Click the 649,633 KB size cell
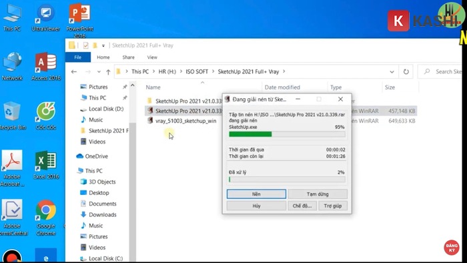Screen dimensions: 467x263 (402, 121)
